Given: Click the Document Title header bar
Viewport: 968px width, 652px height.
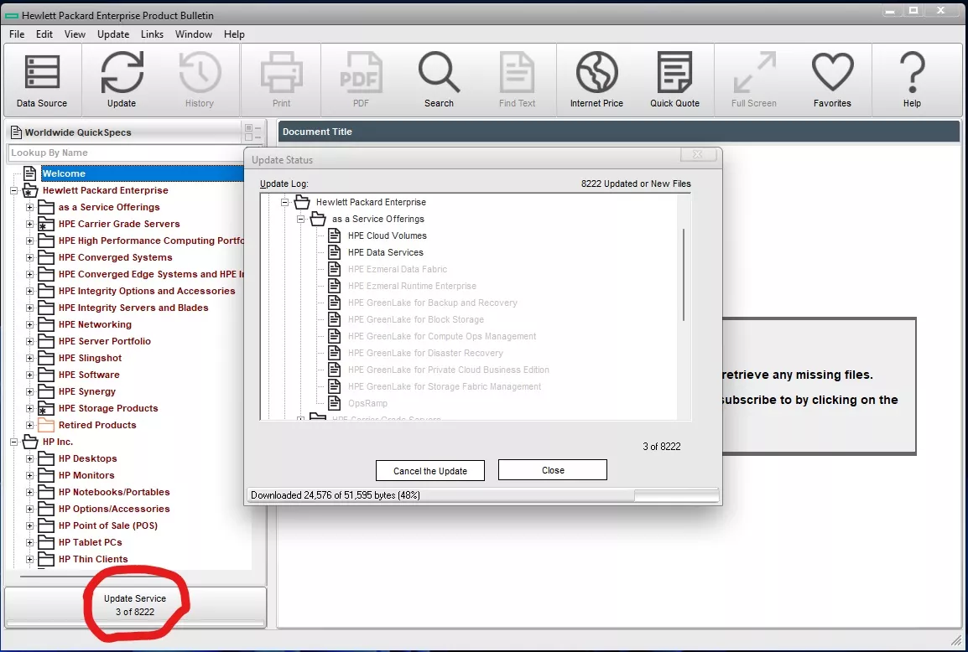Looking at the screenshot, I should (619, 132).
